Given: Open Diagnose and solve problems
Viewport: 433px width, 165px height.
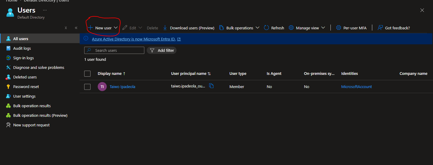Looking at the screenshot, I should (x=40, y=67).
